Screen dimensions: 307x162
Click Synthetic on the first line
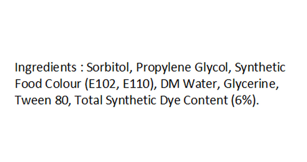point(260,68)
